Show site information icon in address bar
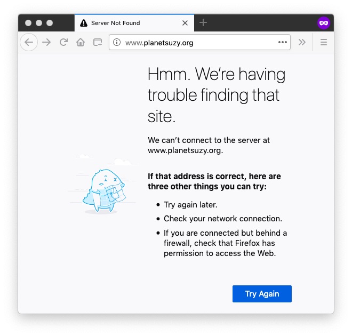Screen dimensions: 352x336 117,42
